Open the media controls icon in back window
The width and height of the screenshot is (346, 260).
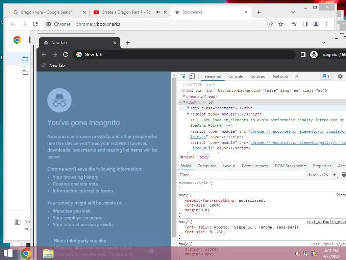[294, 24]
